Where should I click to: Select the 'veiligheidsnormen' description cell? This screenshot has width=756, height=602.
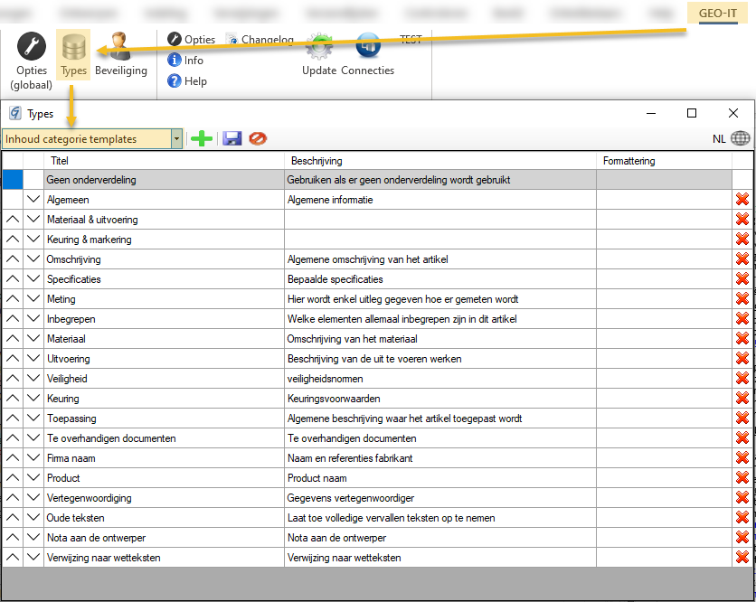pos(440,379)
